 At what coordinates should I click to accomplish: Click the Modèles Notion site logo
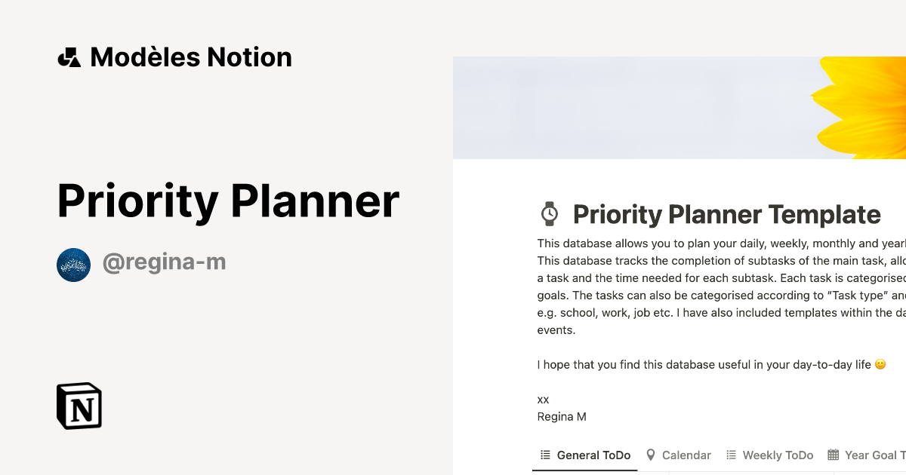click(x=174, y=57)
